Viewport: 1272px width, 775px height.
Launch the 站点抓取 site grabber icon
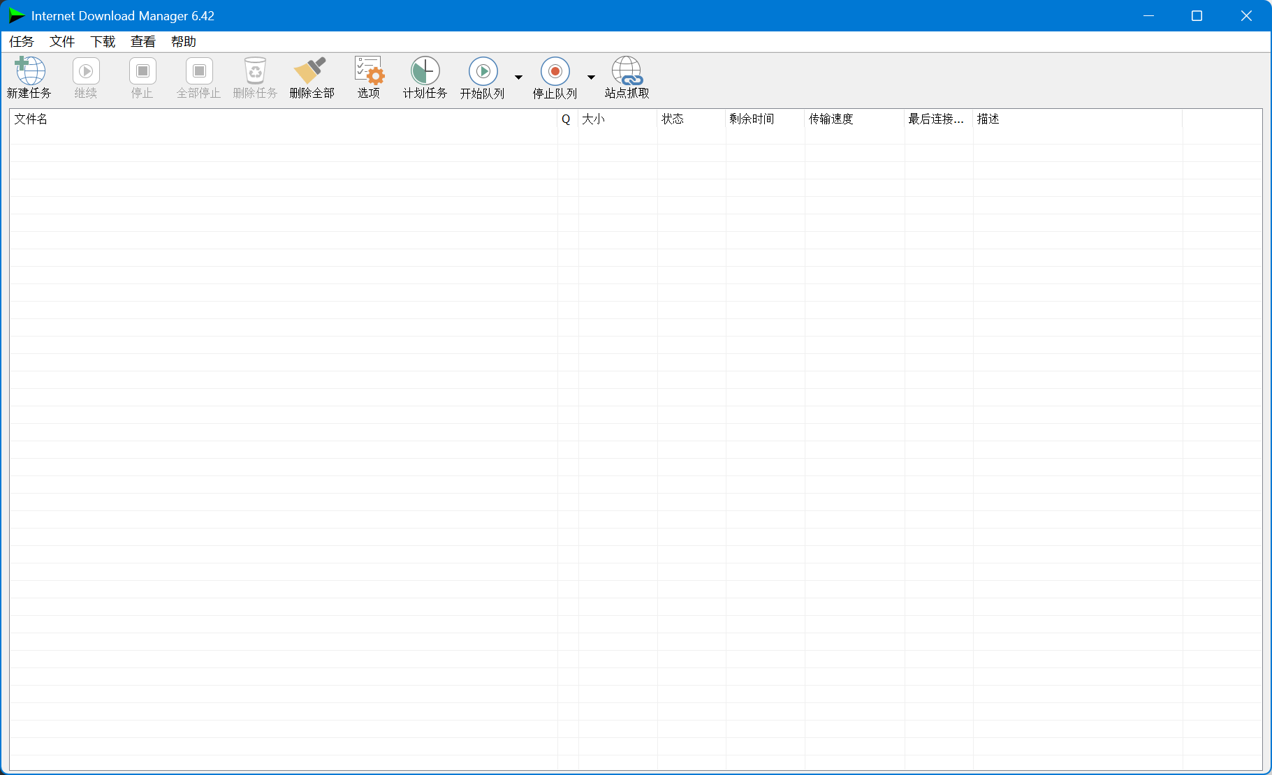coord(627,71)
